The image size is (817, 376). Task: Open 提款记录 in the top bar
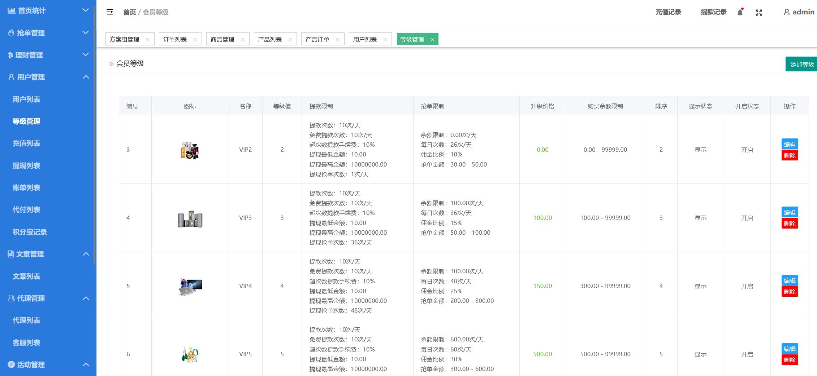(x=713, y=12)
